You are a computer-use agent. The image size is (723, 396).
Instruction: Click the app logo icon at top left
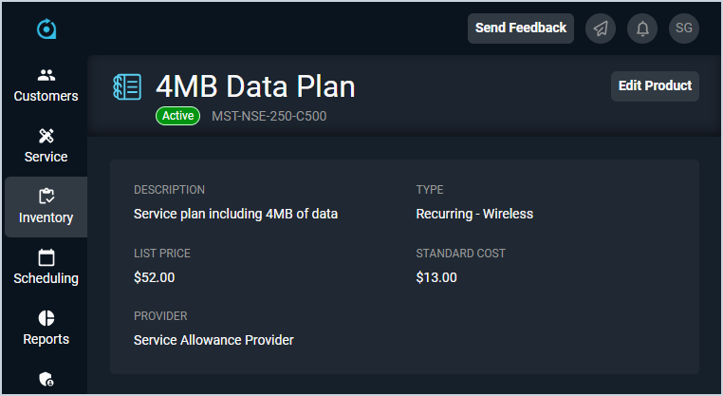46,29
